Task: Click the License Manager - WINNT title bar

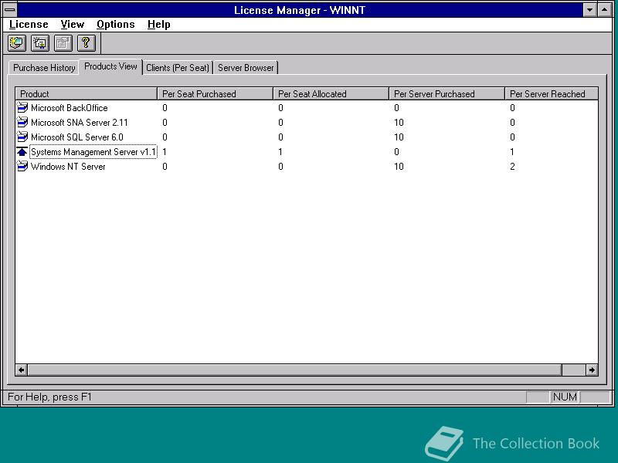Action: coord(300,10)
